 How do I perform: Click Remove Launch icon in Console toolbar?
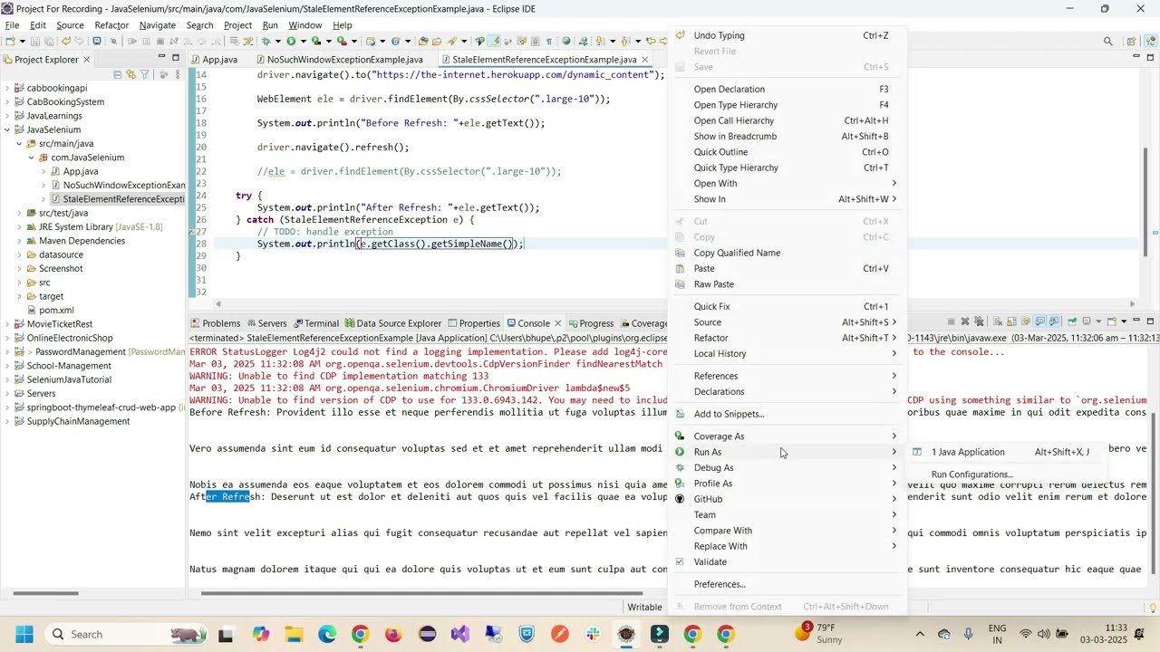click(x=965, y=321)
